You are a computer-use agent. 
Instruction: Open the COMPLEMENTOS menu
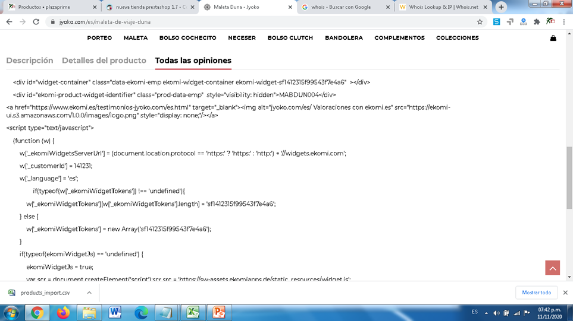[399, 38]
